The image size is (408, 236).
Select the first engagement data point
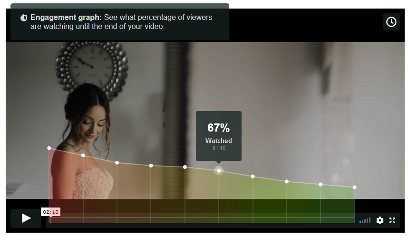[x=49, y=148]
